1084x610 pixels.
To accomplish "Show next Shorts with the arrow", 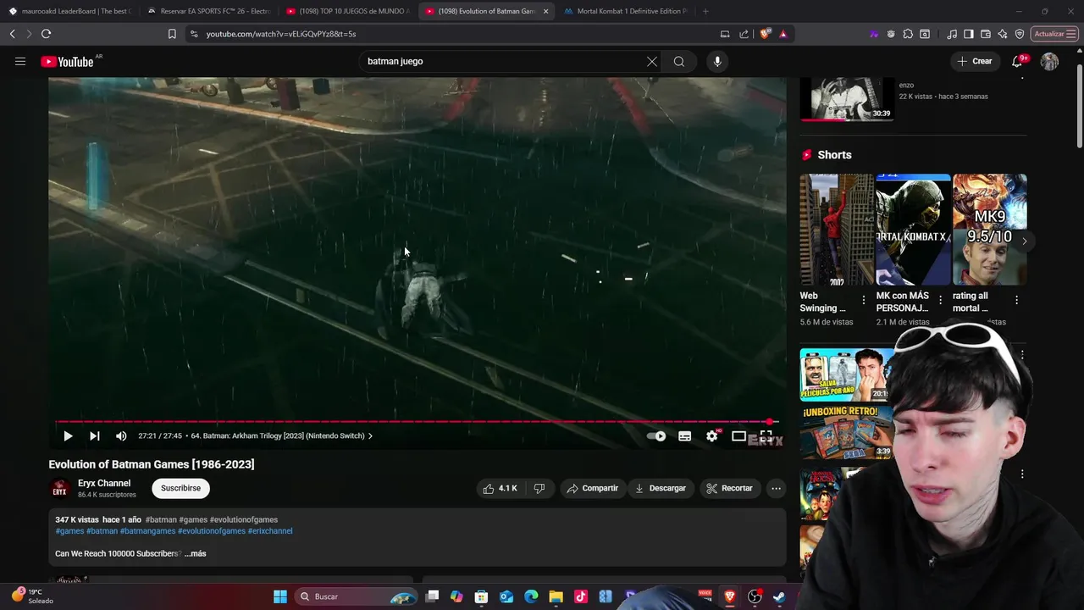I will (1024, 241).
